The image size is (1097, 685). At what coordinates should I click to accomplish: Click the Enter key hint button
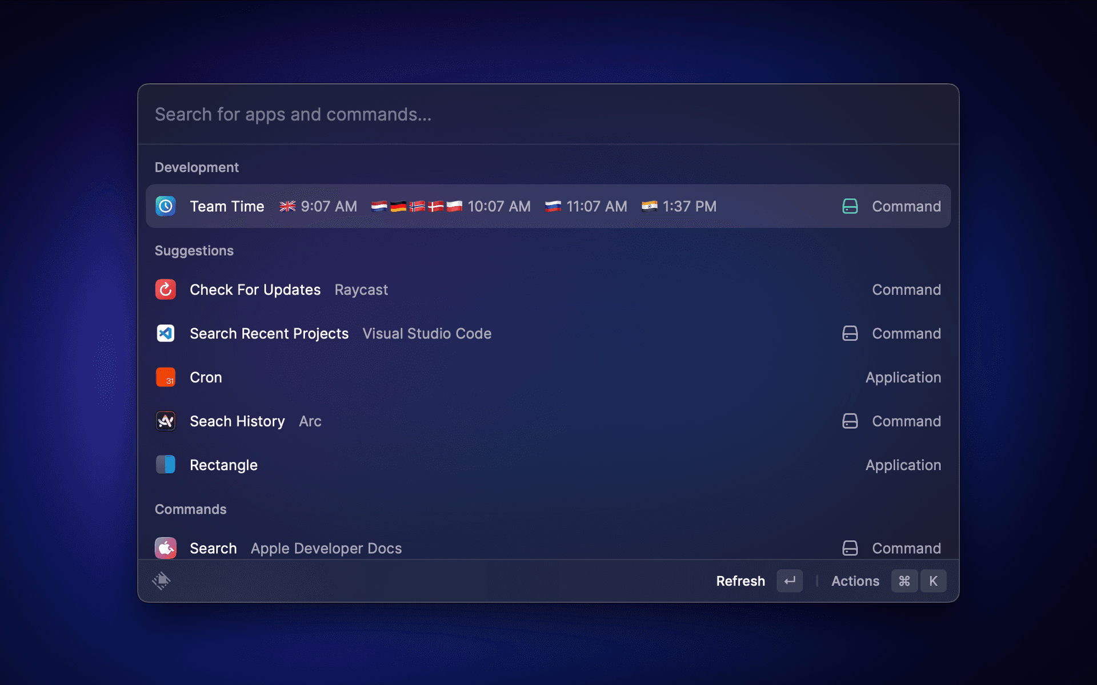[790, 581]
